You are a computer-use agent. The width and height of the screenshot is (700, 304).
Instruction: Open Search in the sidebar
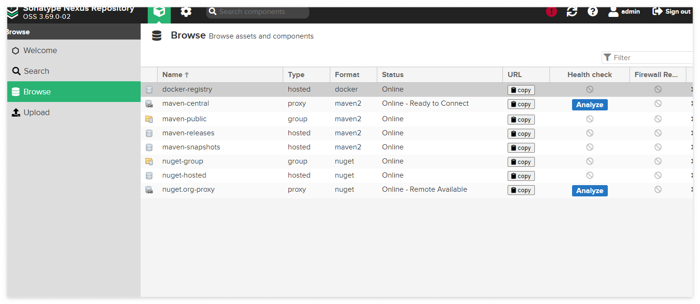pyautogui.click(x=74, y=71)
